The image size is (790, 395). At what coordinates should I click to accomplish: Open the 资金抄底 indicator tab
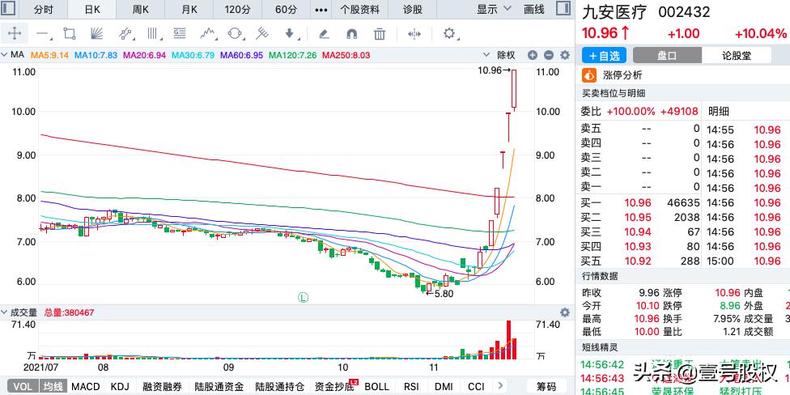(x=335, y=386)
